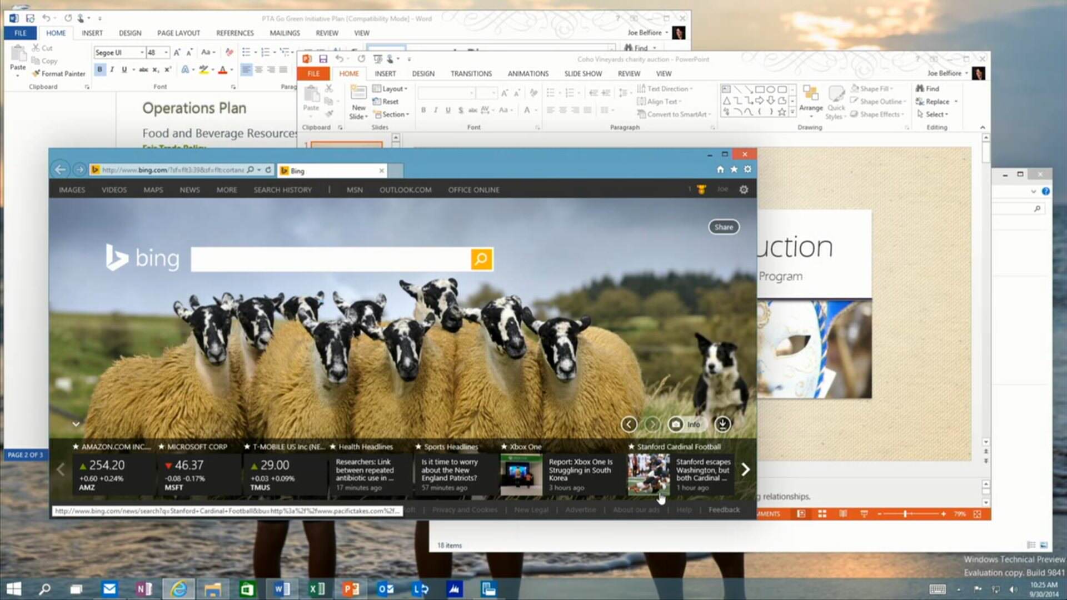Open Internet Explorer Home icon

tap(720, 169)
